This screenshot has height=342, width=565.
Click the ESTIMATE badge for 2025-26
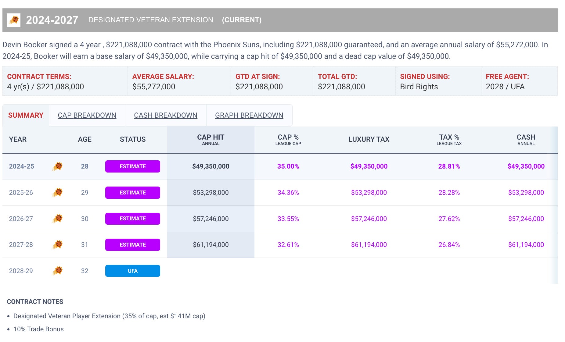[x=132, y=193]
